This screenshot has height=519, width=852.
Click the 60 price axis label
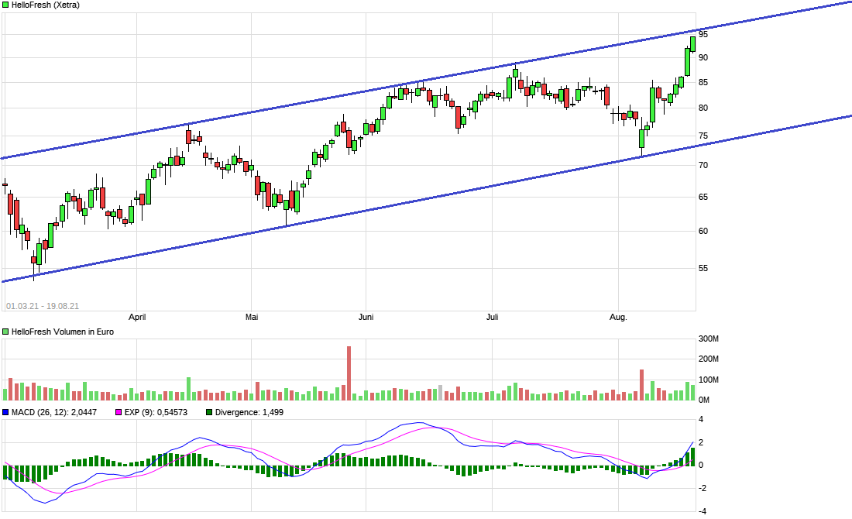703,231
